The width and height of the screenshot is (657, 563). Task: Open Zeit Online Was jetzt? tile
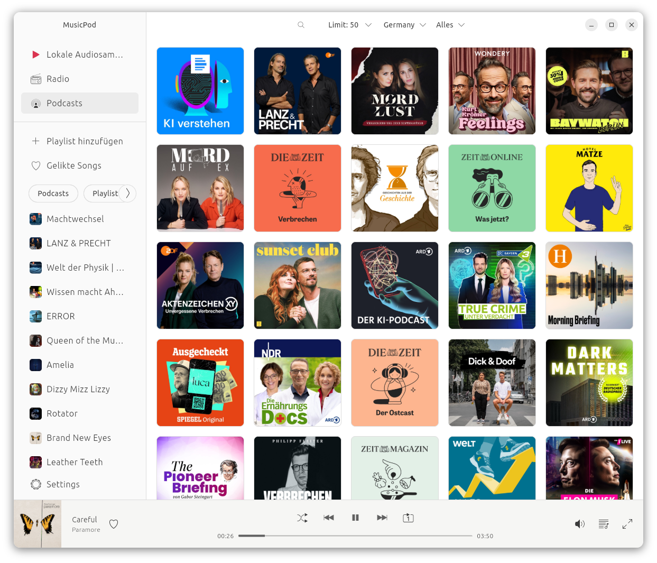pyautogui.click(x=492, y=188)
